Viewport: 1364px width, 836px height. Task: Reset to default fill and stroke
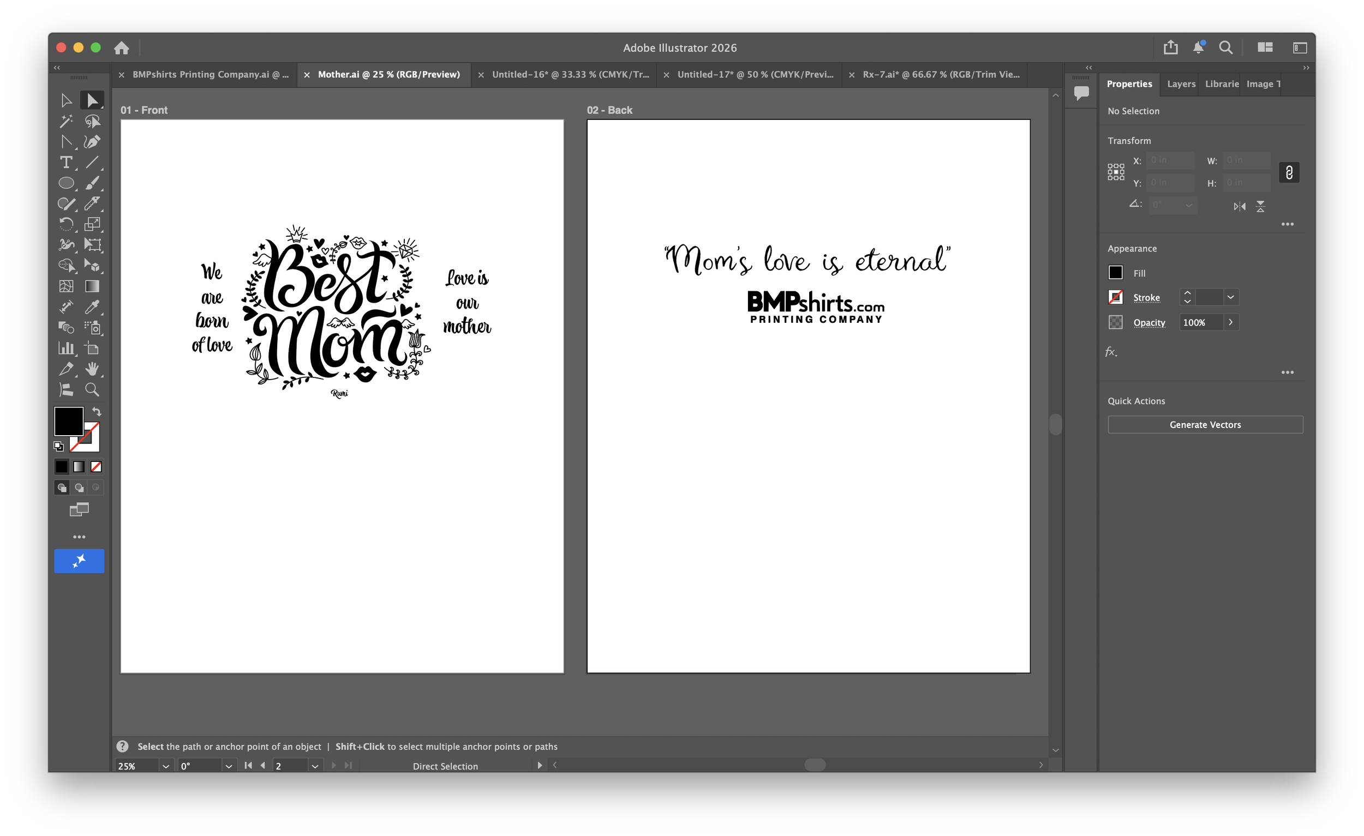[x=59, y=446]
